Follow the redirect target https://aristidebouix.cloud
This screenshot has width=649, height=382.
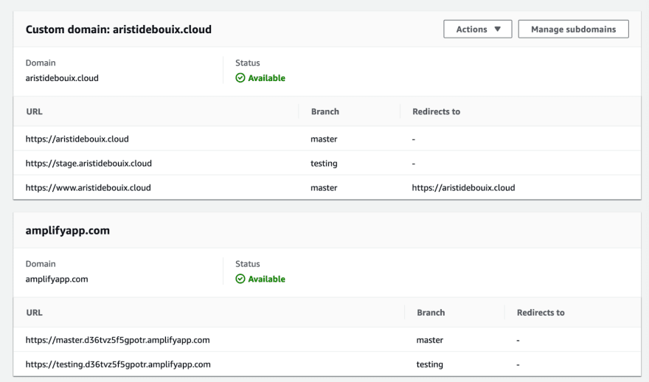click(x=464, y=188)
